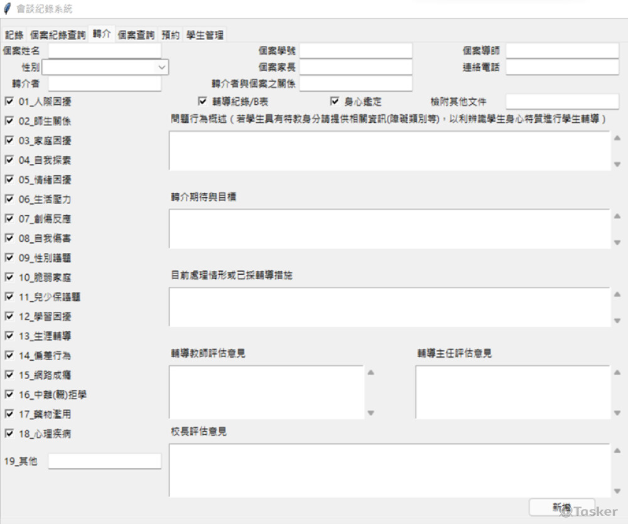Focus the 個案學號 text field

tap(355, 51)
